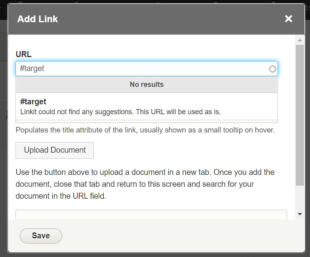This screenshot has height=257, width=310.
Task: Save the link
Action: (x=41, y=236)
